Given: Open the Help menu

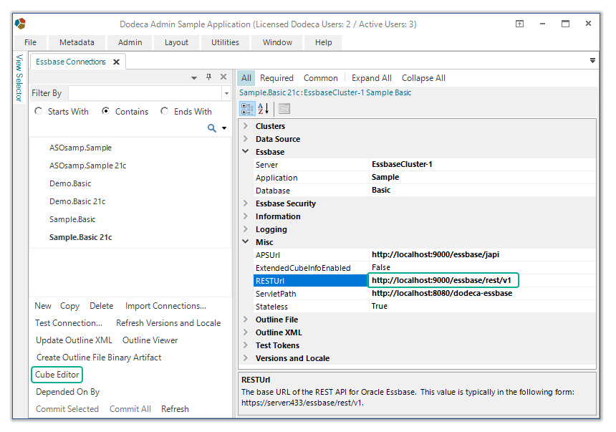Looking at the screenshot, I should point(323,42).
